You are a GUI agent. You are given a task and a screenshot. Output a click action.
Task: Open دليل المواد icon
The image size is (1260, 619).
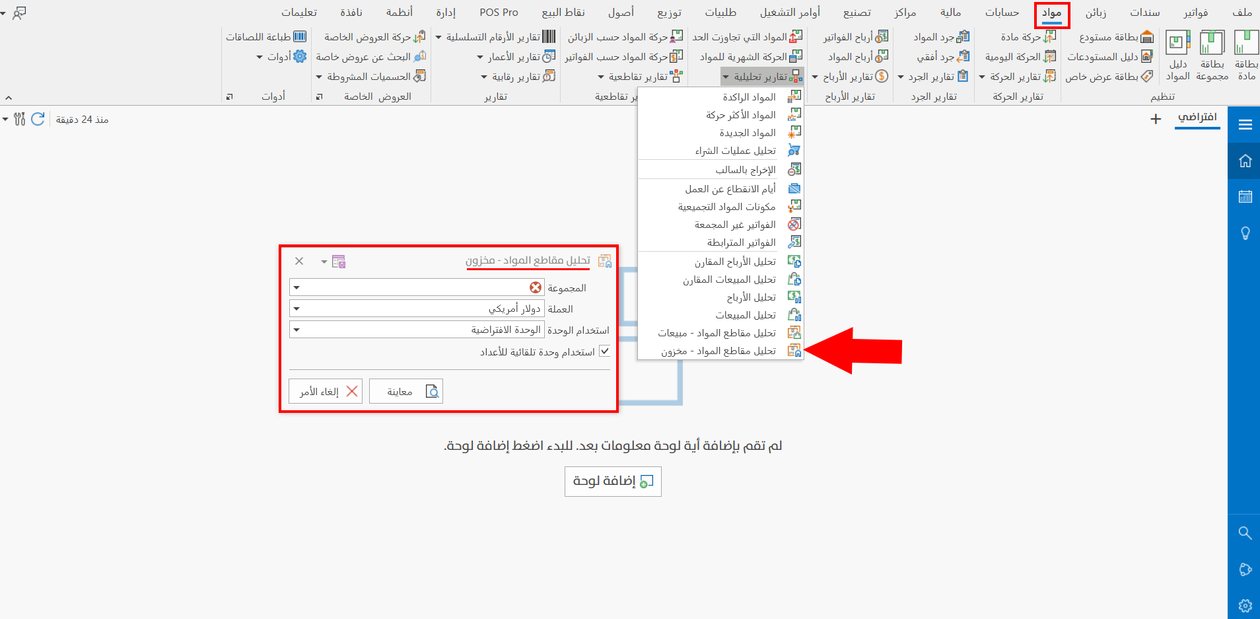pos(1177,55)
